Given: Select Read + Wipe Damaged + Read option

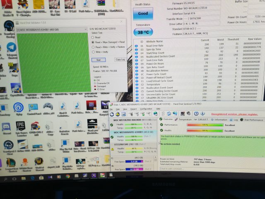Looking at the screenshot, I should coord(93,42).
